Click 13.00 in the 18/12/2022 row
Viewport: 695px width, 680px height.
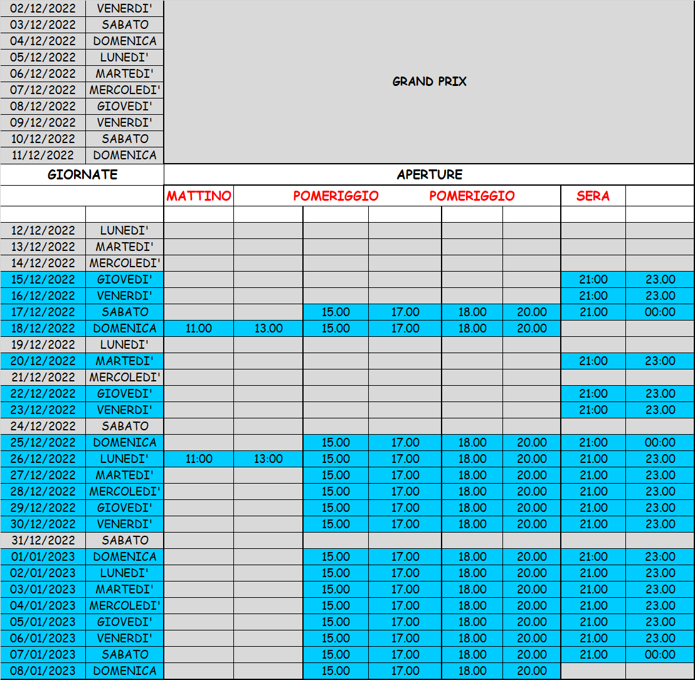click(x=268, y=329)
